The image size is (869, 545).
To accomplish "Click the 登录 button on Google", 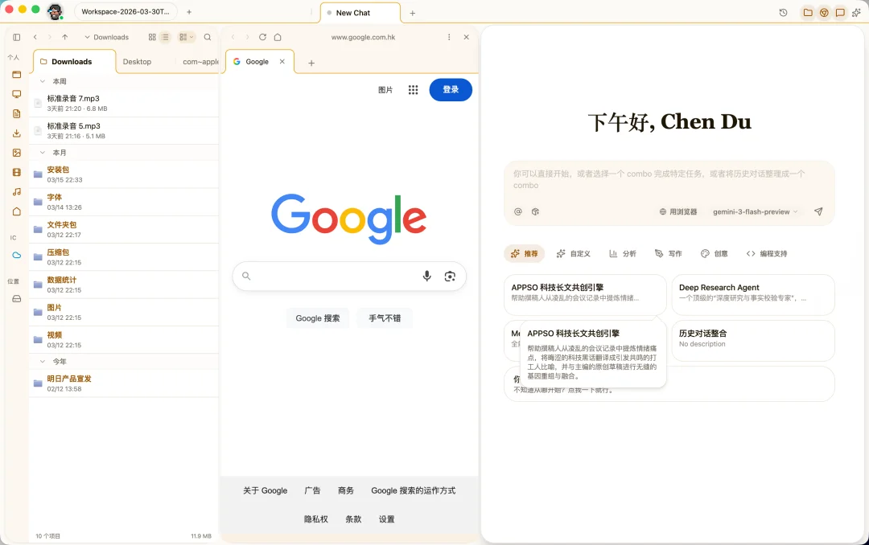I will point(451,90).
